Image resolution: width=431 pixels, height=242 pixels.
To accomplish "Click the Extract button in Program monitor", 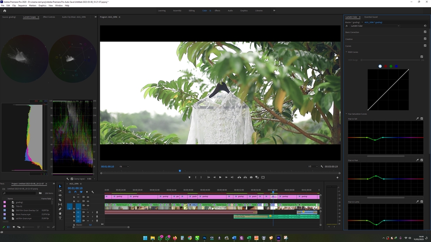I will coord(245,177).
